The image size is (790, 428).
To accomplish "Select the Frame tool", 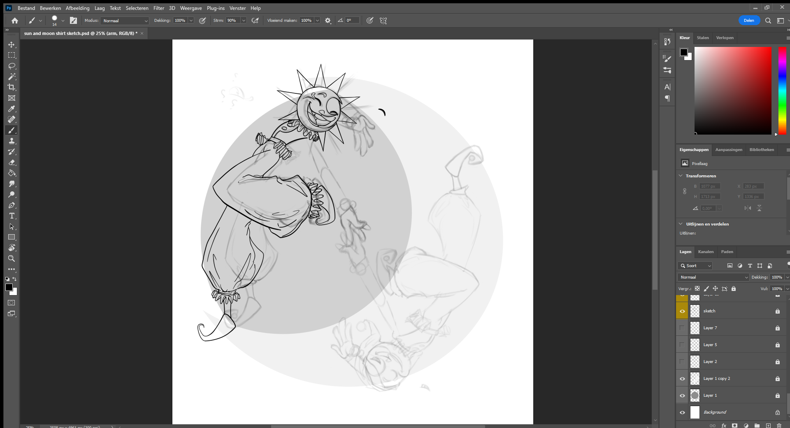I will point(12,98).
